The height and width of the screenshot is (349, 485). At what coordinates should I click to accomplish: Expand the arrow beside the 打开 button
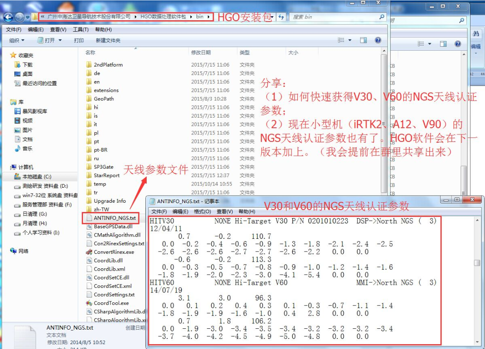pos(60,40)
